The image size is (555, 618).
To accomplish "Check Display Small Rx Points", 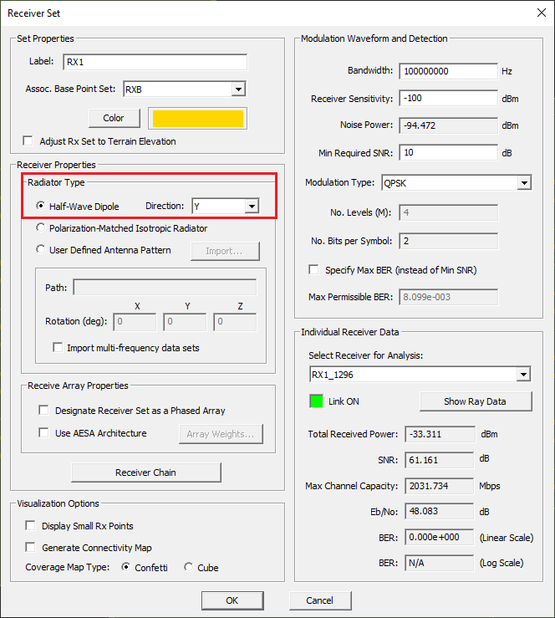I will click(x=30, y=525).
